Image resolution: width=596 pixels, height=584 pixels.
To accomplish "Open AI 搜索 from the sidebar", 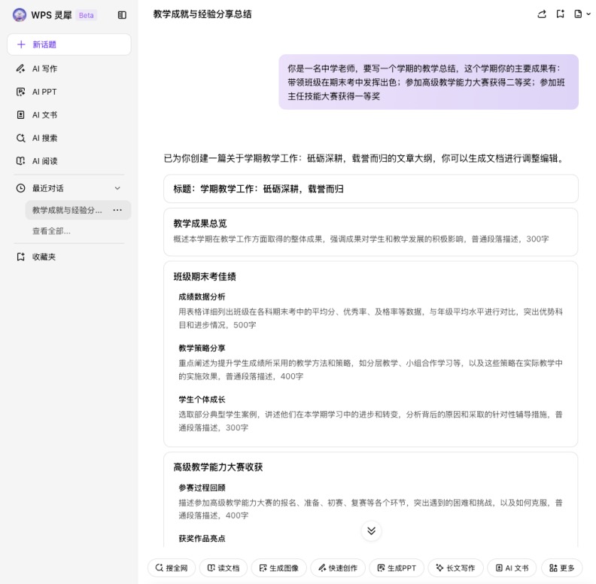I will [x=44, y=138].
